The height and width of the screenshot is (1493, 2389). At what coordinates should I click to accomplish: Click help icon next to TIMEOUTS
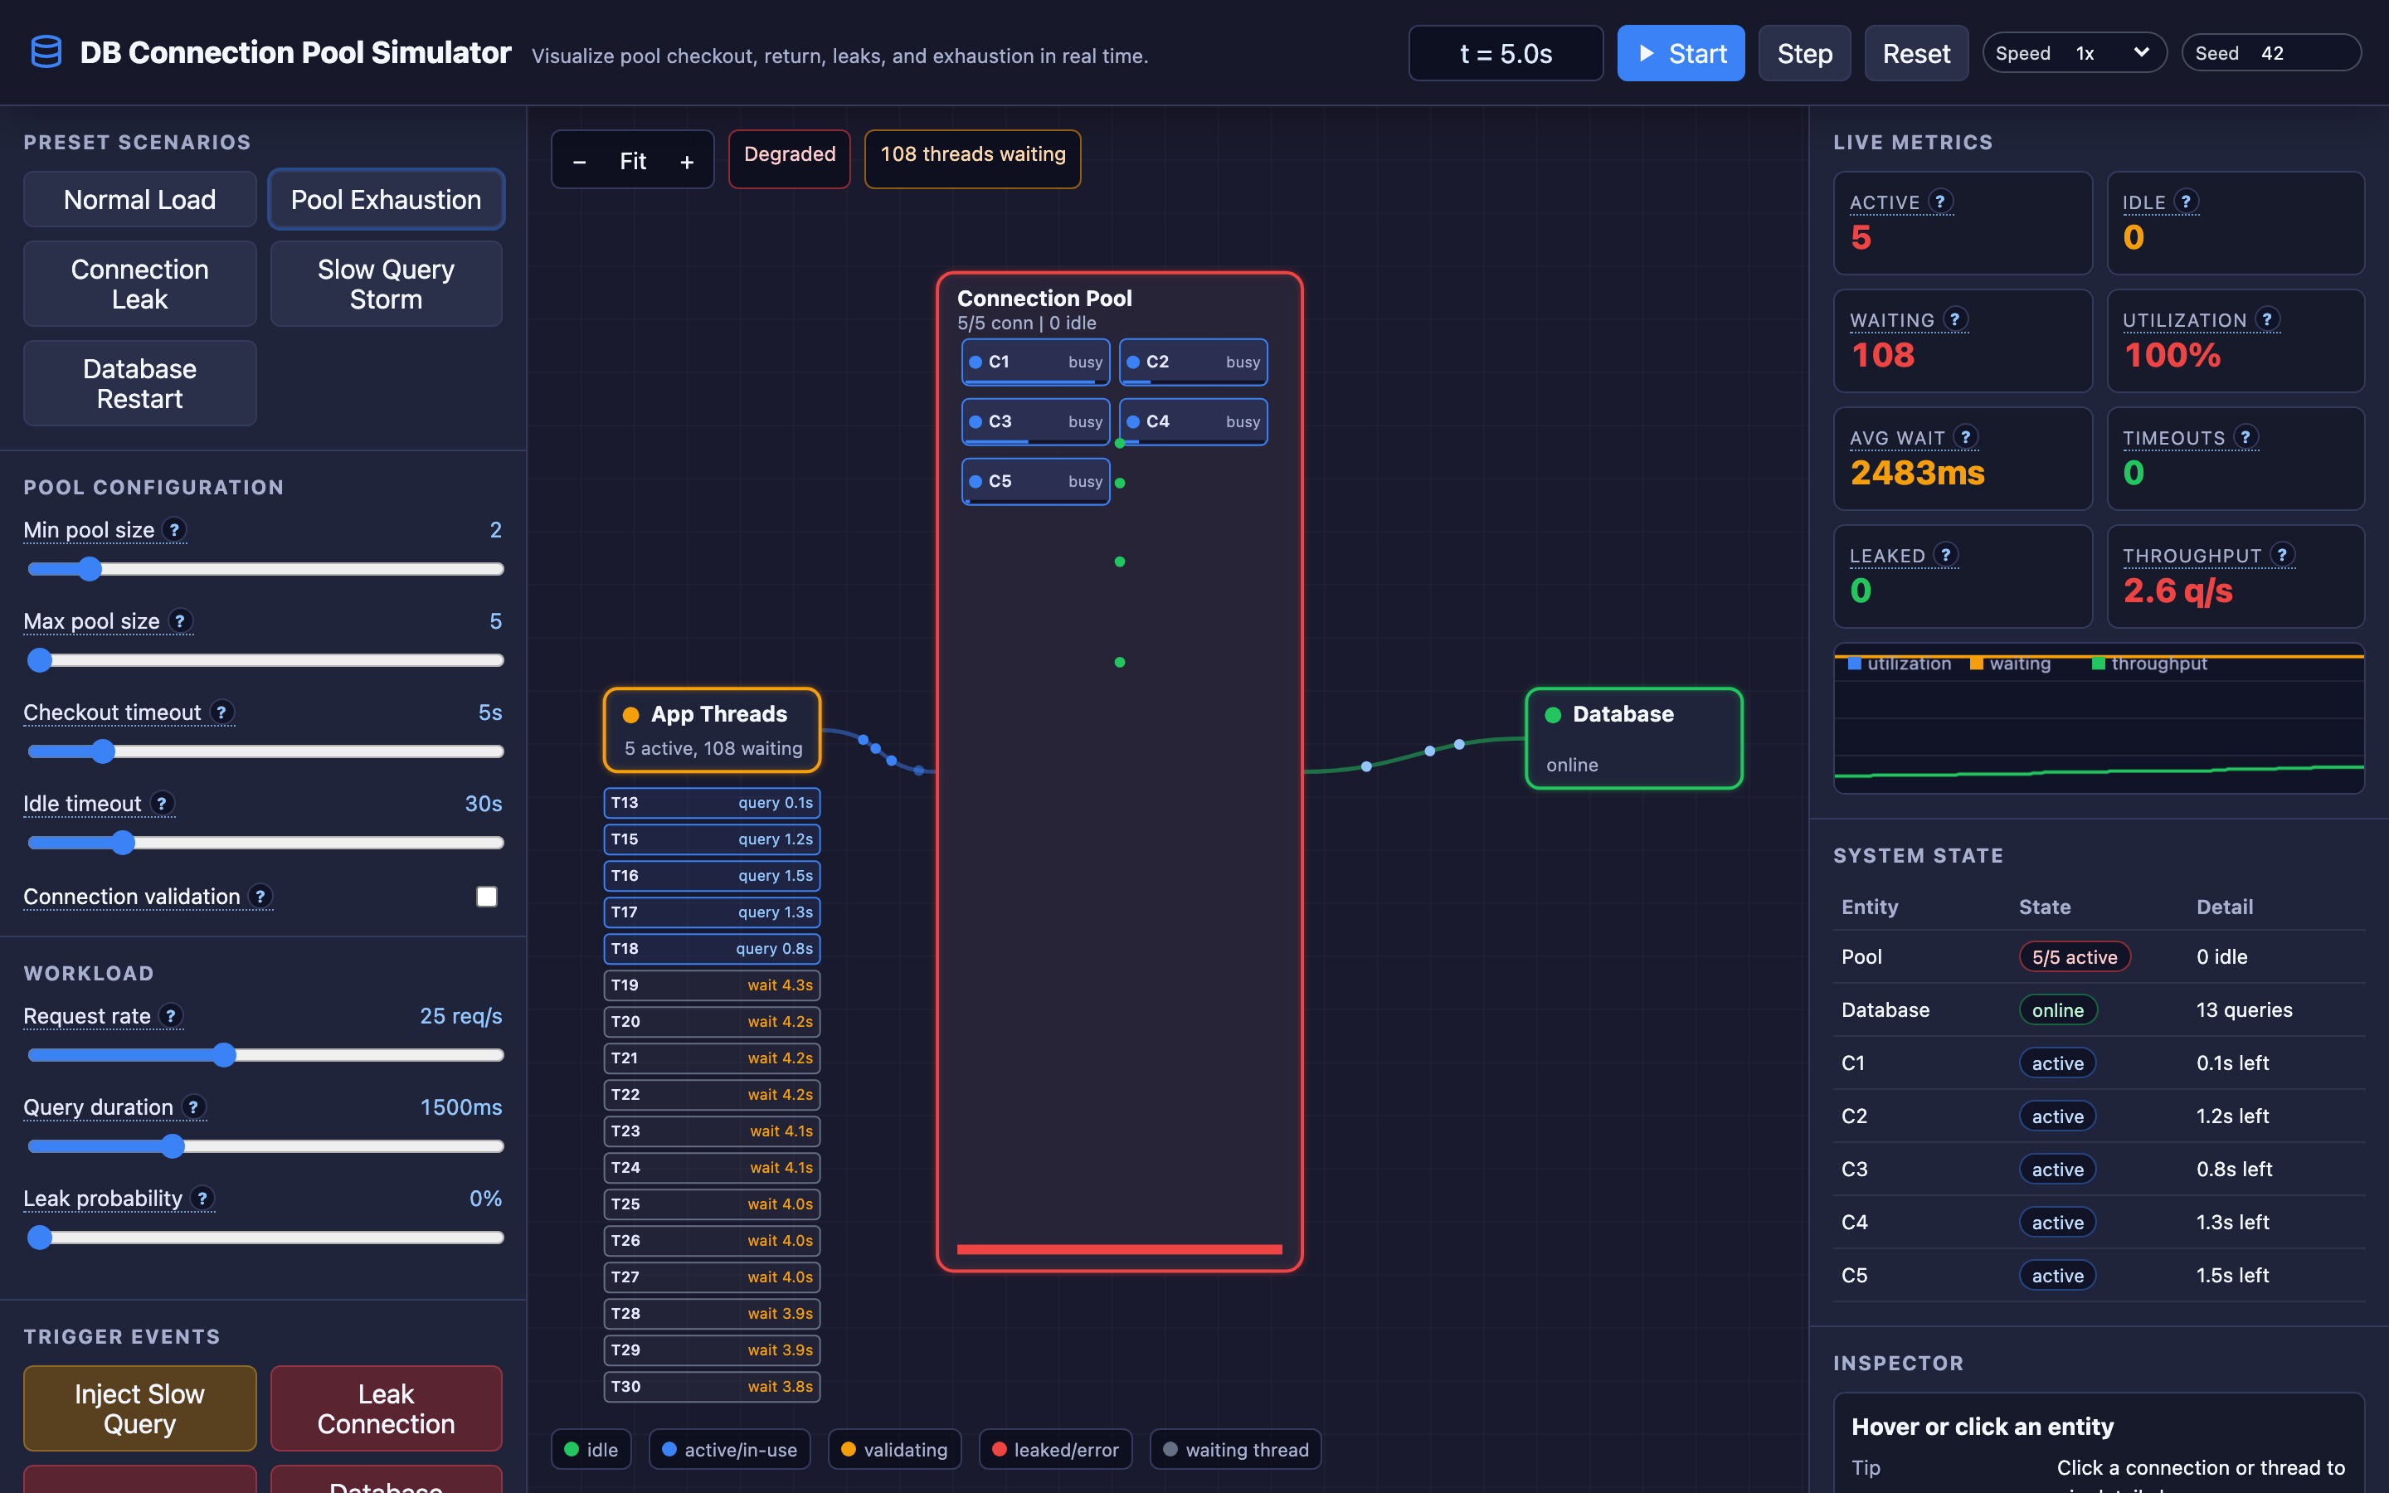click(2245, 436)
